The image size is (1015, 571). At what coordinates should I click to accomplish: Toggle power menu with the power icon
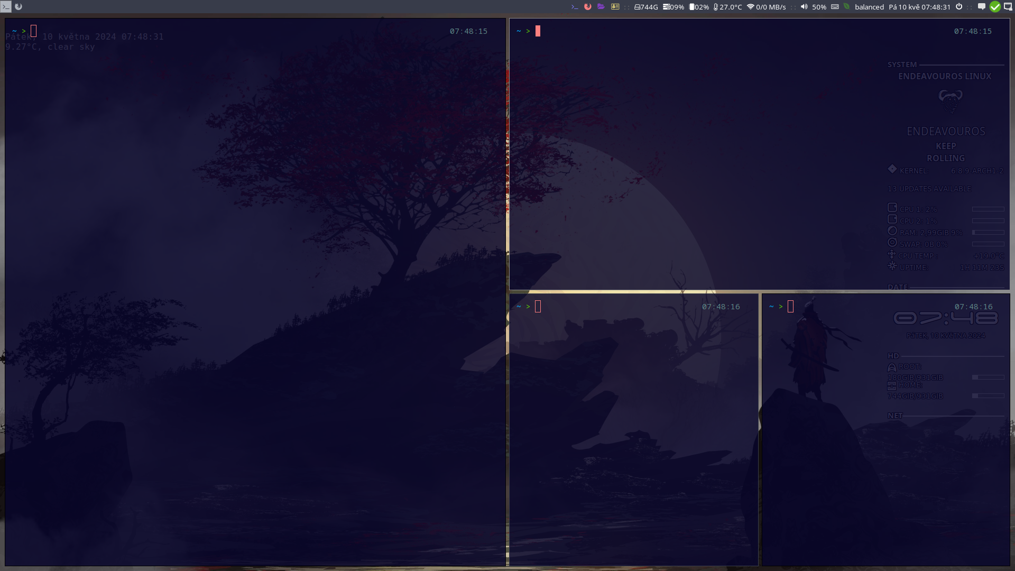[x=959, y=6]
